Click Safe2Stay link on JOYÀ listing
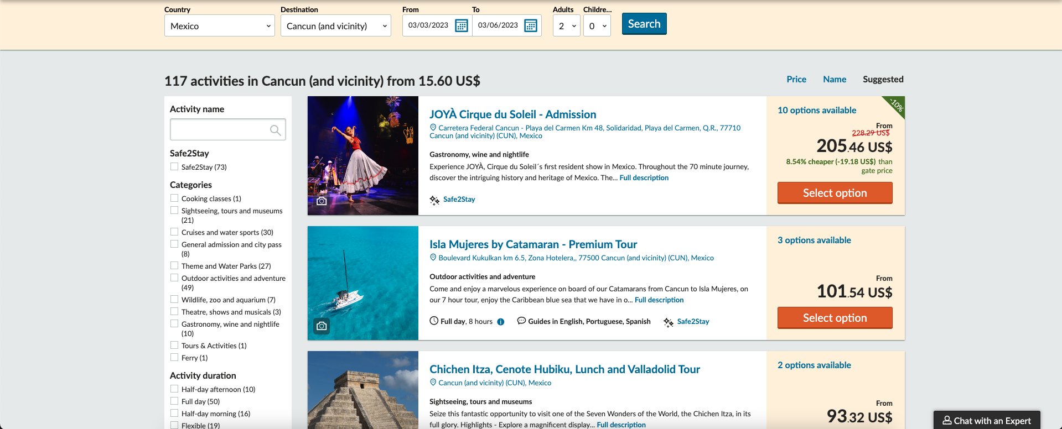This screenshot has width=1062, height=429. 459,200
